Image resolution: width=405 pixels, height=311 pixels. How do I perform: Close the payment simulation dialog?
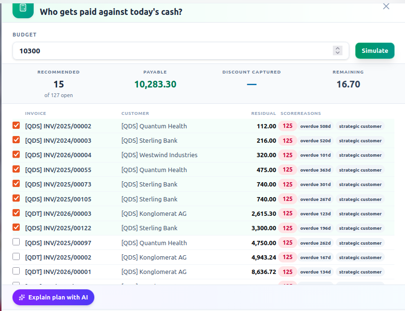386,6
